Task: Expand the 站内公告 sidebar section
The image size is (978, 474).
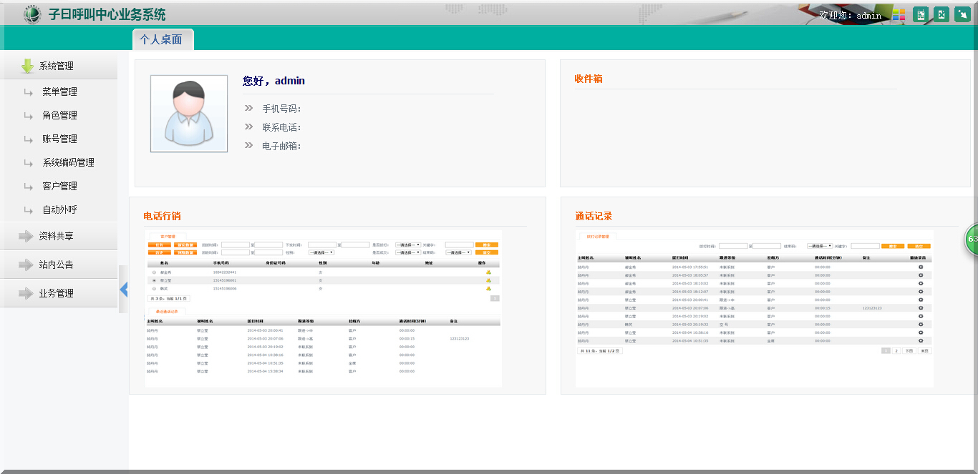Action: pyautogui.click(x=57, y=265)
